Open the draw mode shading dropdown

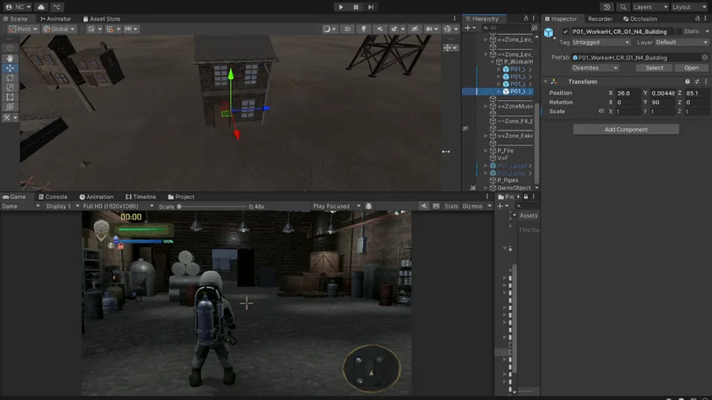(330, 28)
